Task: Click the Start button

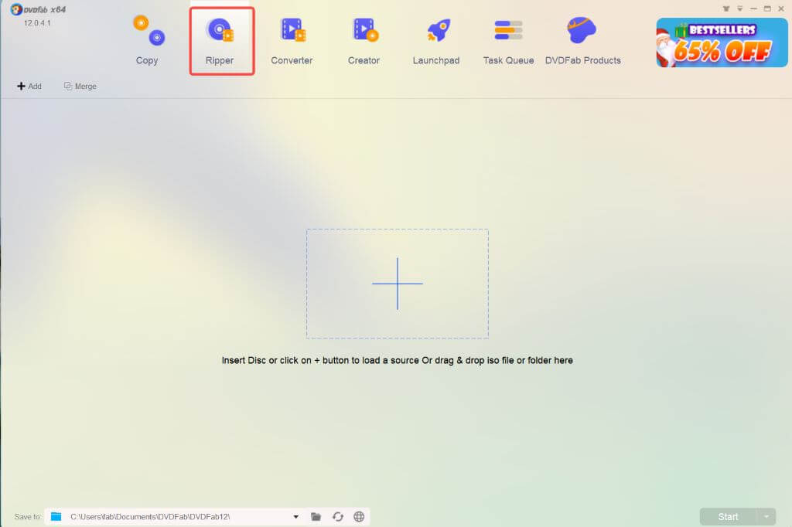Action: (x=728, y=516)
